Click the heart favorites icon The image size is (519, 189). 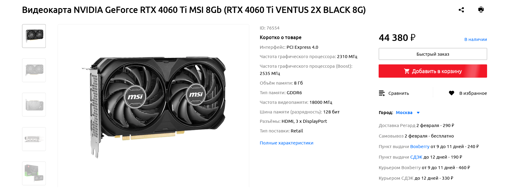(452, 93)
